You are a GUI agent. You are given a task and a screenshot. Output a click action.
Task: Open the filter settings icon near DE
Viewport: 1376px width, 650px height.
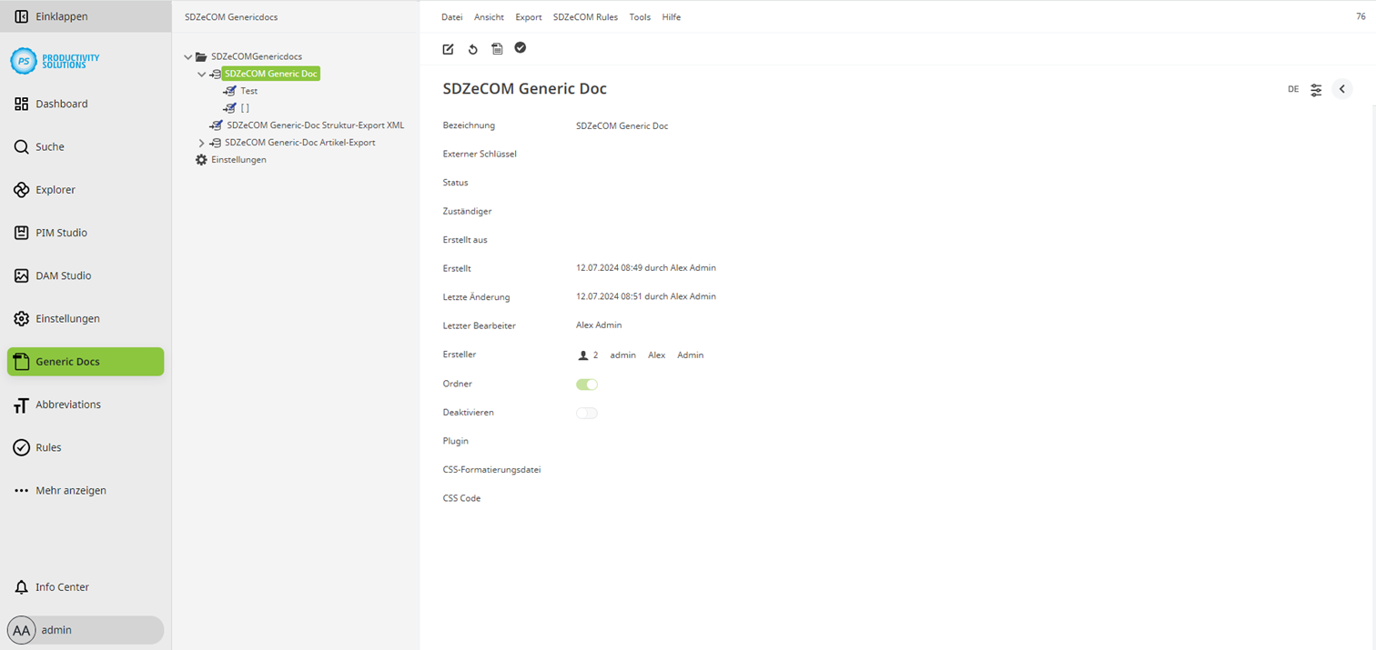pyautogui.click(x=1316, y=89)
